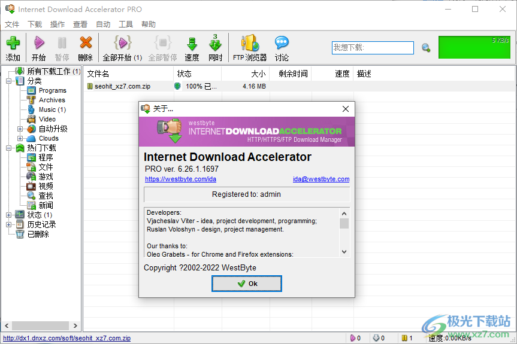Screen dimensions: 517x344
Task: Click the 暂停 (Pause) toolbar icon
Action: tap(62, 43)
